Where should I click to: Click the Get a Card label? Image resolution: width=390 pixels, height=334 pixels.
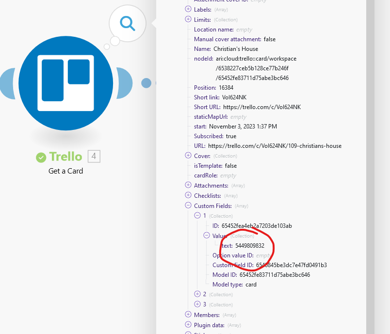pos(65,171)
